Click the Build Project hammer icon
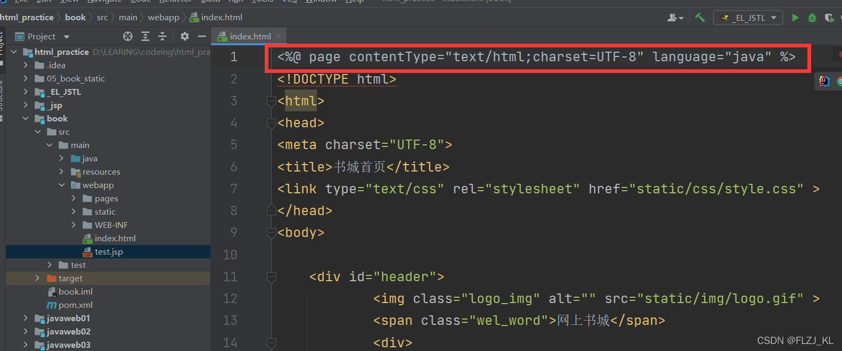This screenshot has width=842, height=351. (700, 18)
